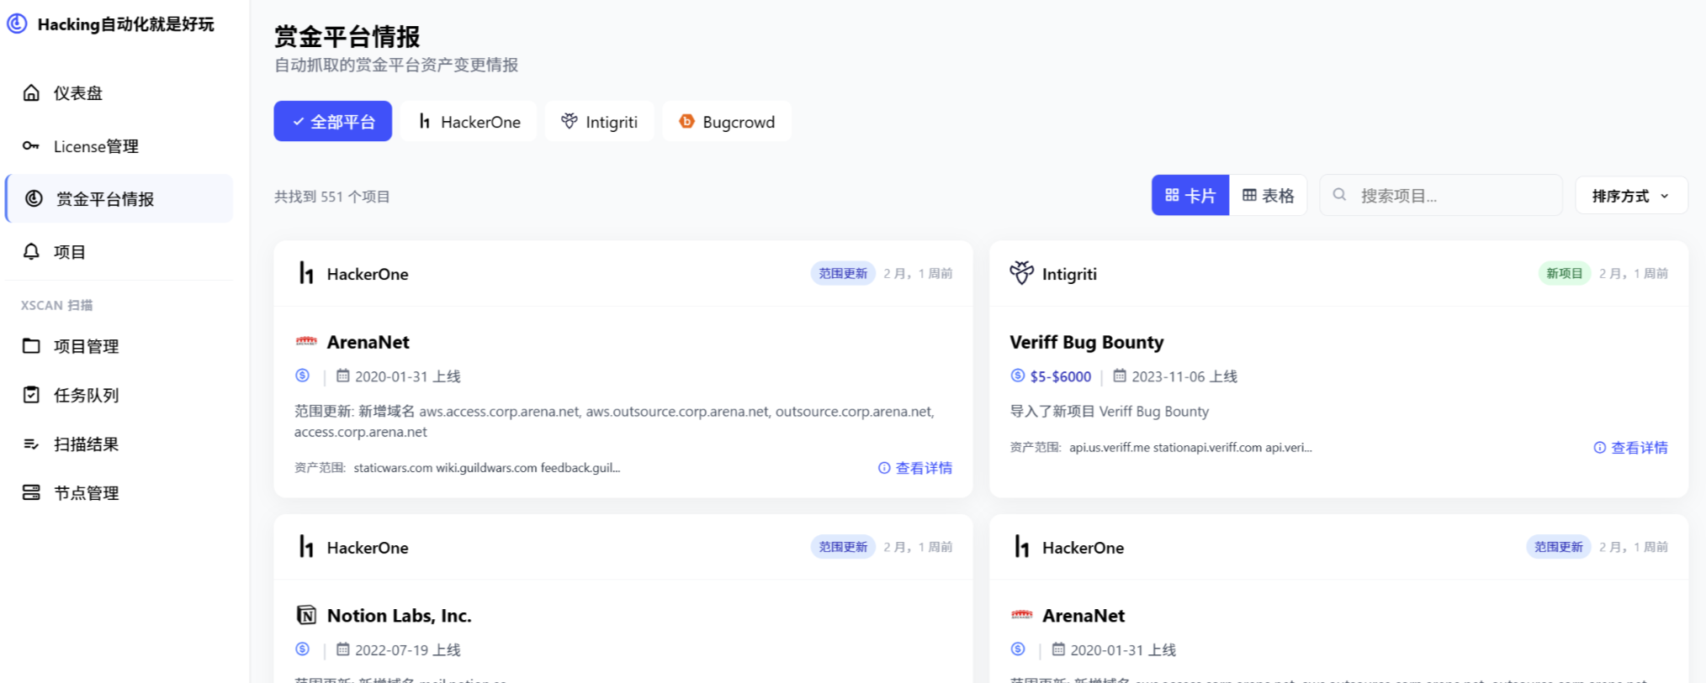This screenshot has height=683, width=1706.
Task: Open 项目管理 under XSCAN 扫描
Action: (119, 346)
